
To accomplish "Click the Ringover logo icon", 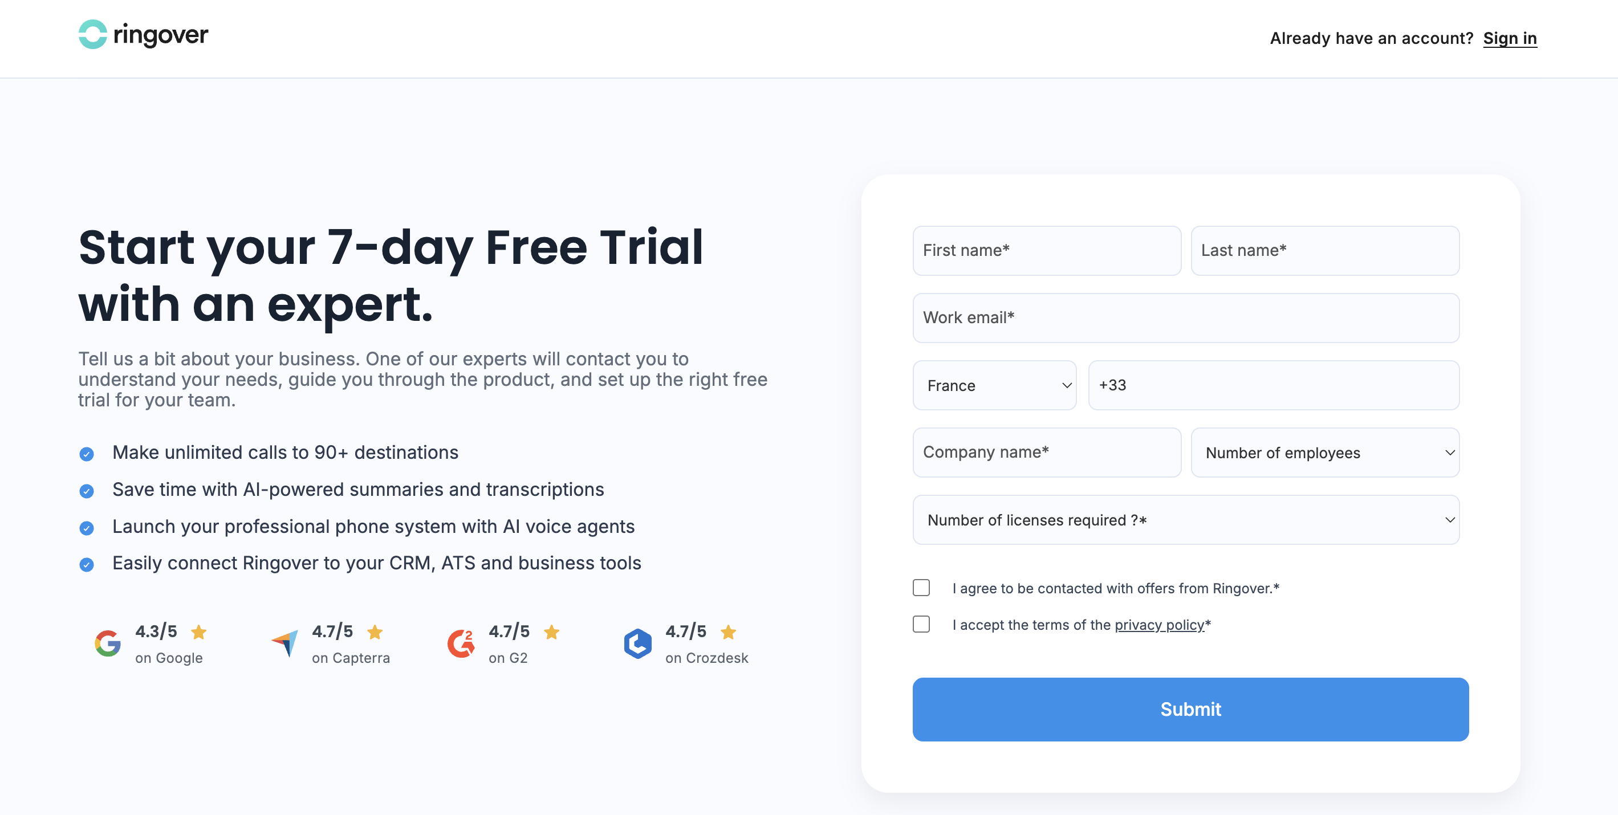I will (x=92, y=35).
